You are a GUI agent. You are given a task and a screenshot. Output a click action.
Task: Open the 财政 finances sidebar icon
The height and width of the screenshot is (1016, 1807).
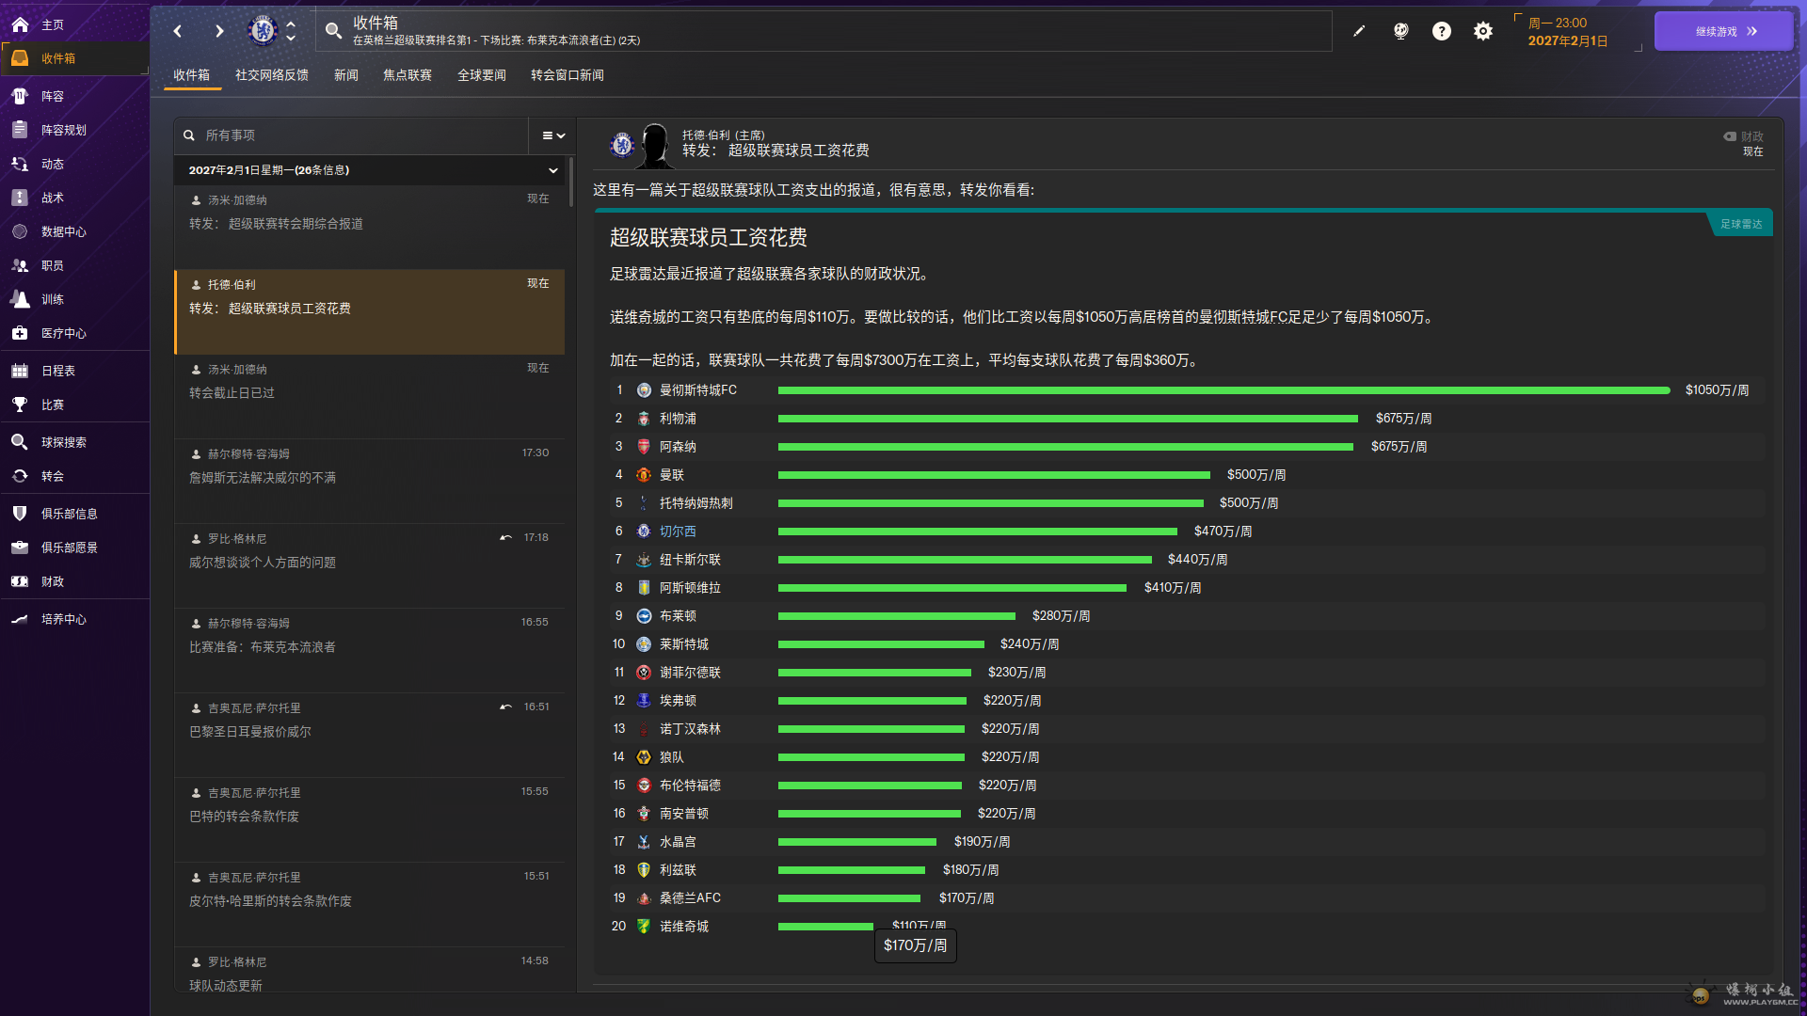[x=20, y=581]
